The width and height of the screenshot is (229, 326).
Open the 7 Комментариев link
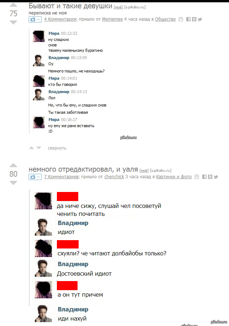(x=61, y=177)
